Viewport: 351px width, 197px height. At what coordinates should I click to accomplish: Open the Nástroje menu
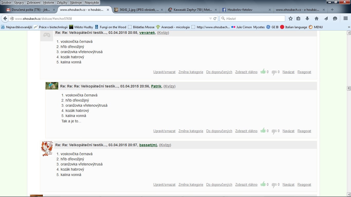click(76, 2)
